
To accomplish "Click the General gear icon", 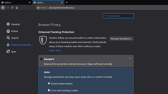I will coord(8,24).
